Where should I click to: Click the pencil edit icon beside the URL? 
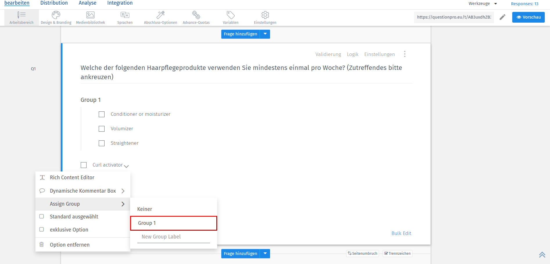[503, 17]
